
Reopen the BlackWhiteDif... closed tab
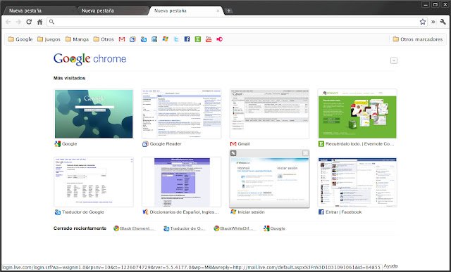(x=235, y=228)
